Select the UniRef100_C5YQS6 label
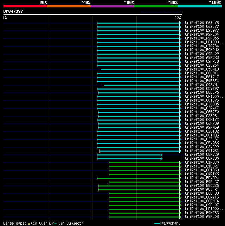 point(202,143)
